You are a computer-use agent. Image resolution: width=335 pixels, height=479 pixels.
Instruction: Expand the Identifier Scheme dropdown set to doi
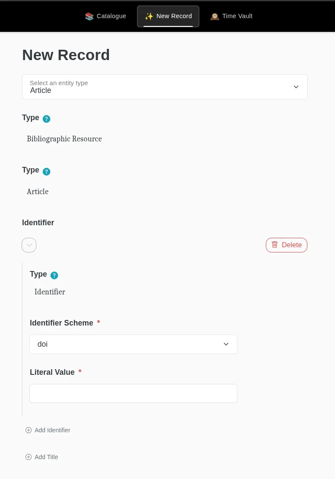pos(133,344)
